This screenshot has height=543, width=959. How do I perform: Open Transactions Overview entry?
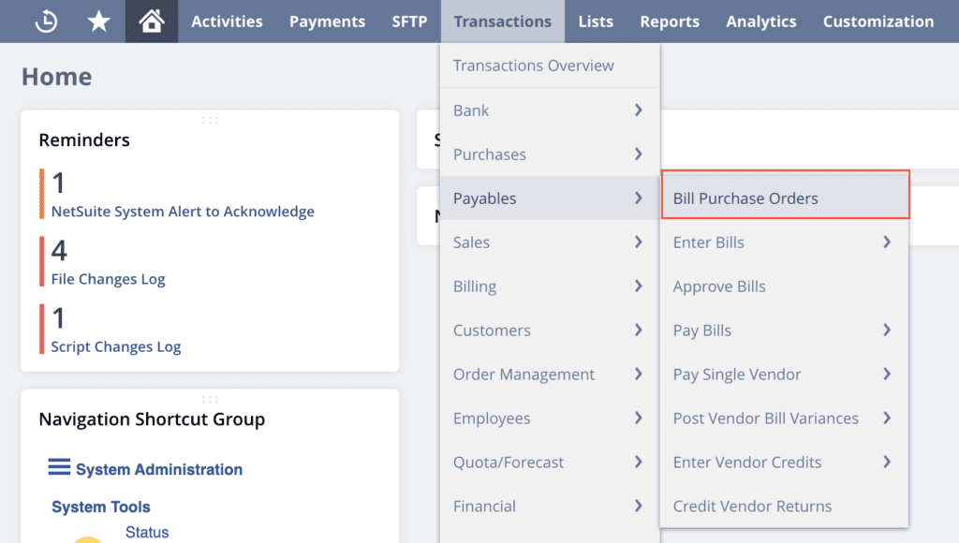click(533, 66)
